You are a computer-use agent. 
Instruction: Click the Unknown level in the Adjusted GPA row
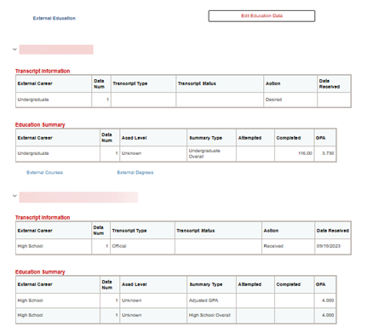click(131, 301)
